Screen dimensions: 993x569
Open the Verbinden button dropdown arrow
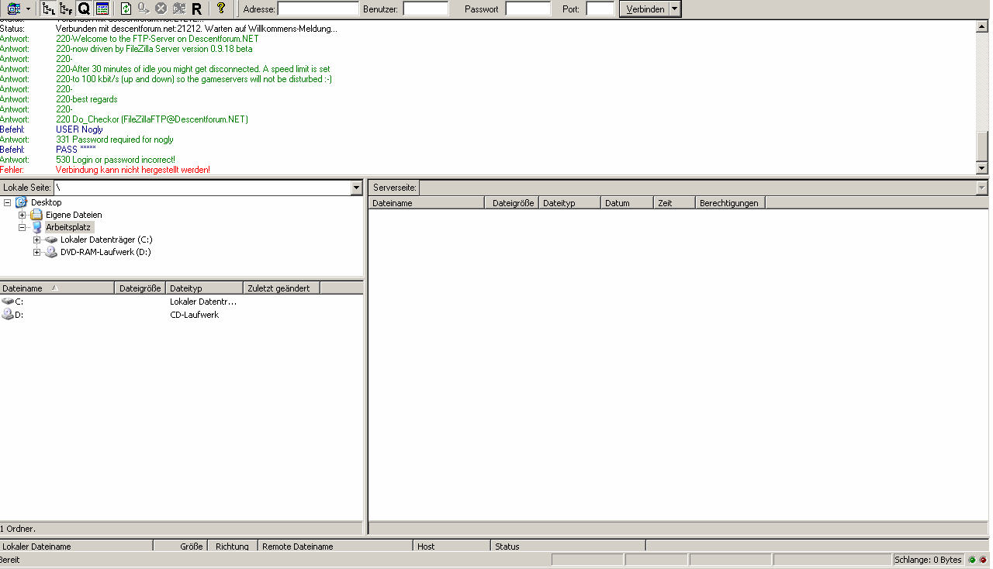coord(674,9)
